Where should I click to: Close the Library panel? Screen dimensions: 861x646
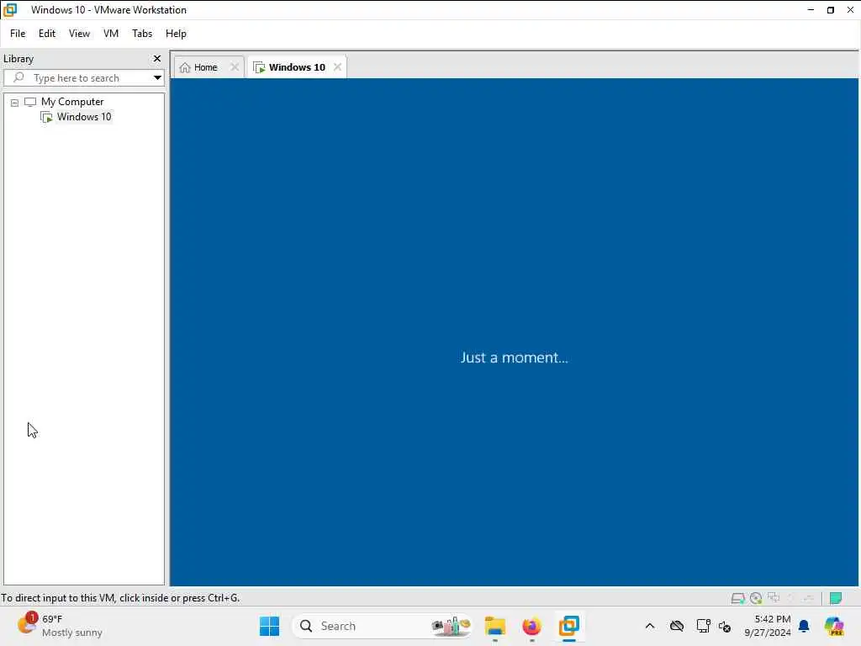(157, 58)
